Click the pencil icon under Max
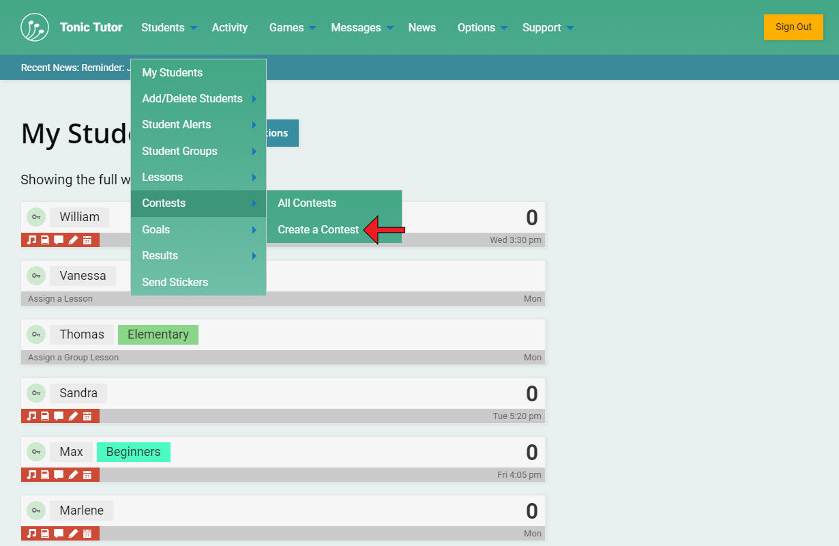Screen dimensions: 839x546 pyautogui.click(x=73, y=475)
